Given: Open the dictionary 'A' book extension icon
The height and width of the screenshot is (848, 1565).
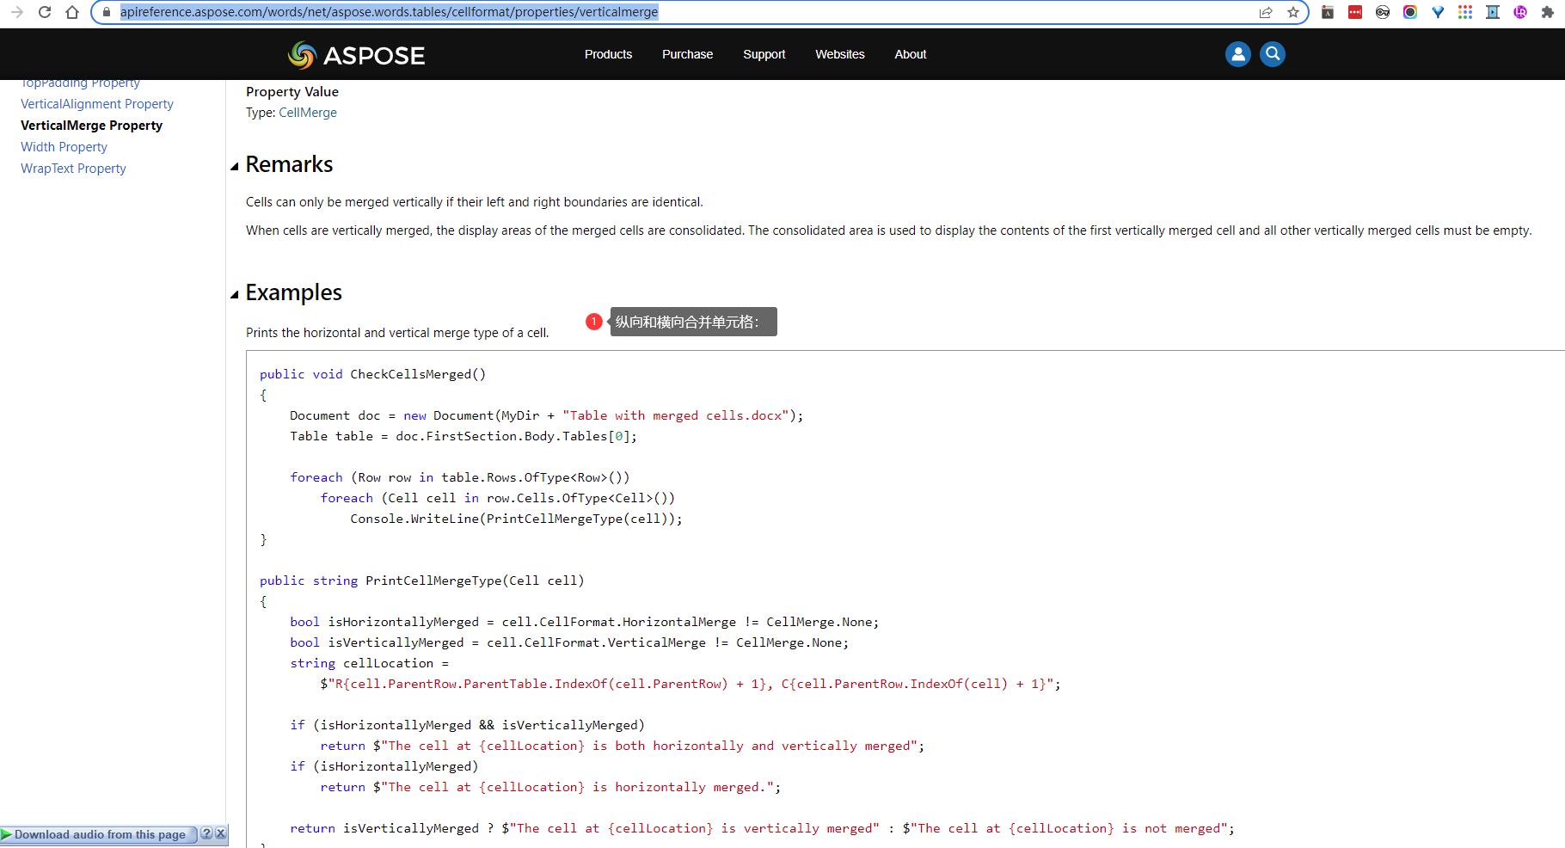Looking at the screenshot, I should pyautogui.click(x=1328, y=12).
